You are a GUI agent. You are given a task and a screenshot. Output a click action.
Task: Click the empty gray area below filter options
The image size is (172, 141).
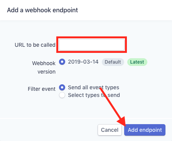tap(86, 108)
